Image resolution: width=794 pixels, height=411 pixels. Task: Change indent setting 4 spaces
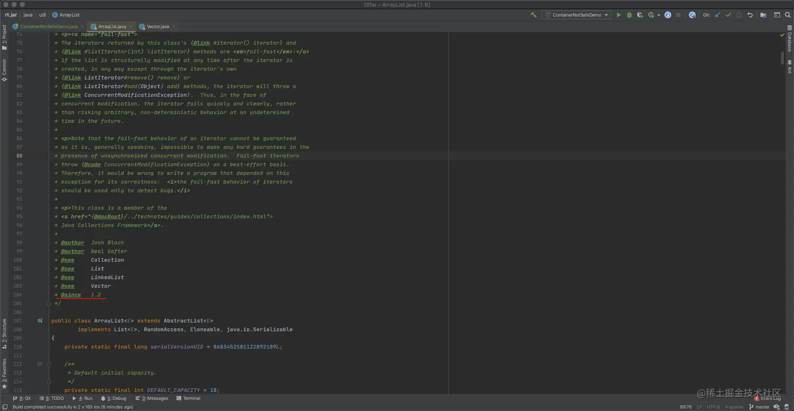coord(734,407)
